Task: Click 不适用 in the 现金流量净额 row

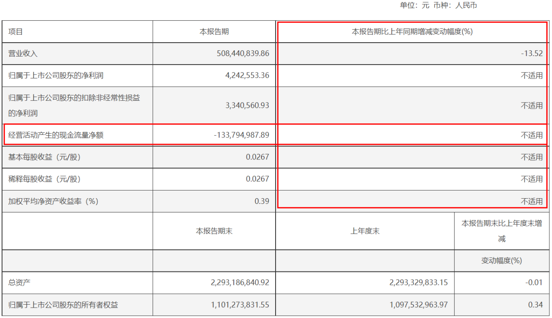Action: (x=532, y=135)
